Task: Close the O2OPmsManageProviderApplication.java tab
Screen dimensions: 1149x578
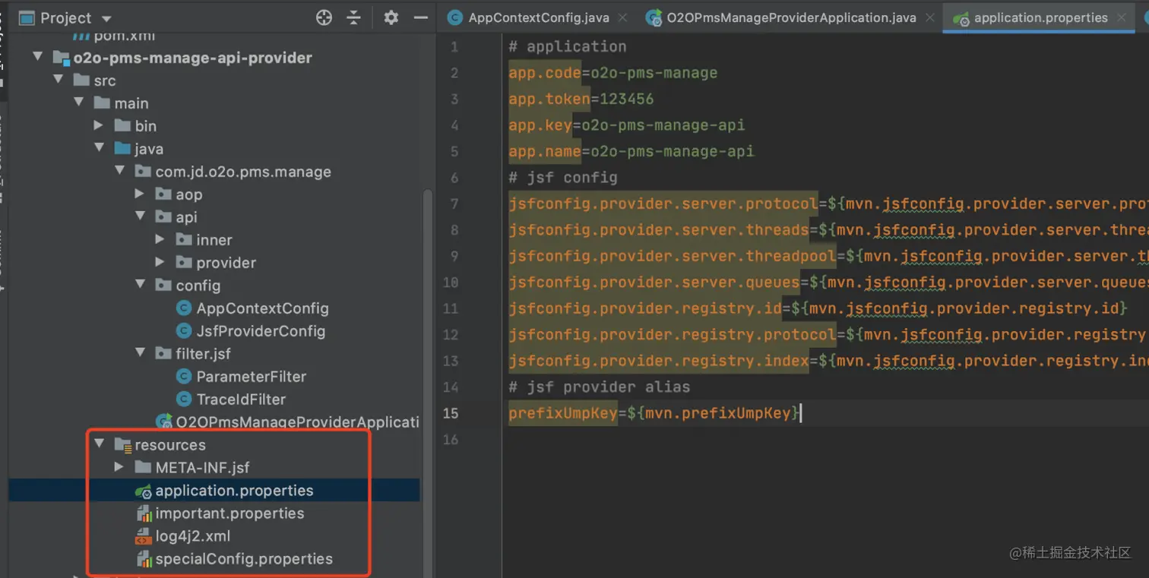Action: (932, 17)
